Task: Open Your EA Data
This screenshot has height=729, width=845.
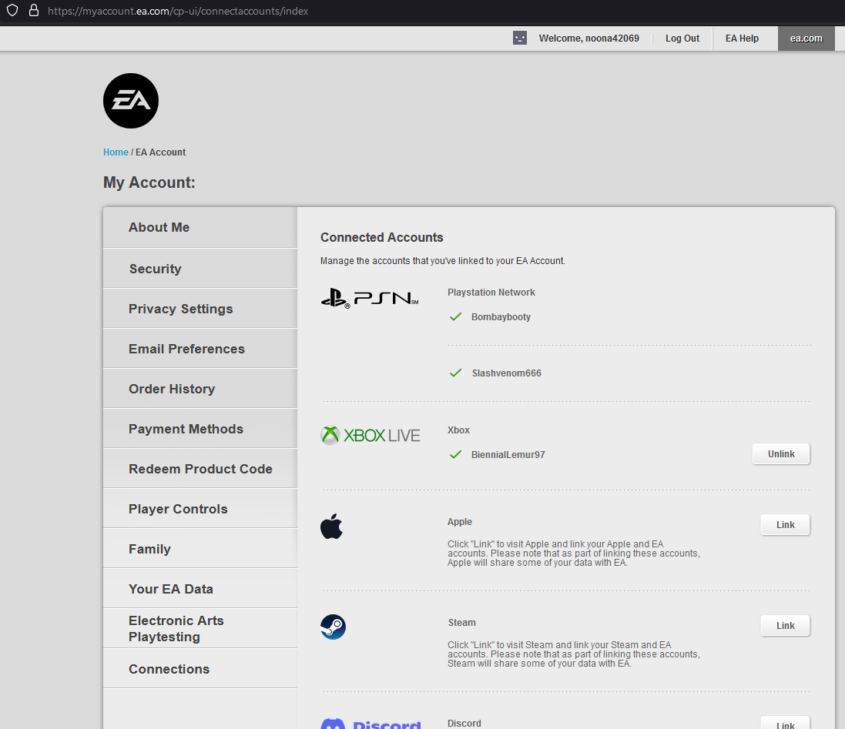Action: 200,588
